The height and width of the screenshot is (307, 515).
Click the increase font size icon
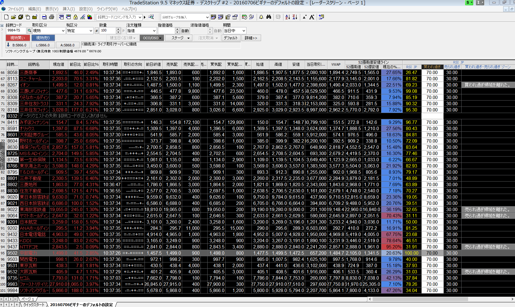(312, 17)
